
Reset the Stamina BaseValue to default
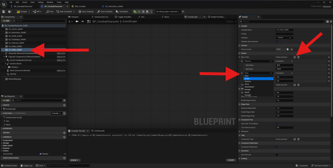pyautogui.click(x=329, y=65)
